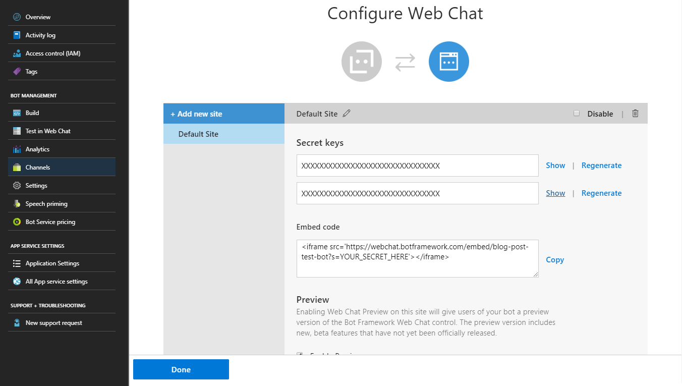Image resolution: width=682 pixels, height=386 pixels.
Task: Open the Overview menu item
Action: pyautogui.click(x=62, y=17)
